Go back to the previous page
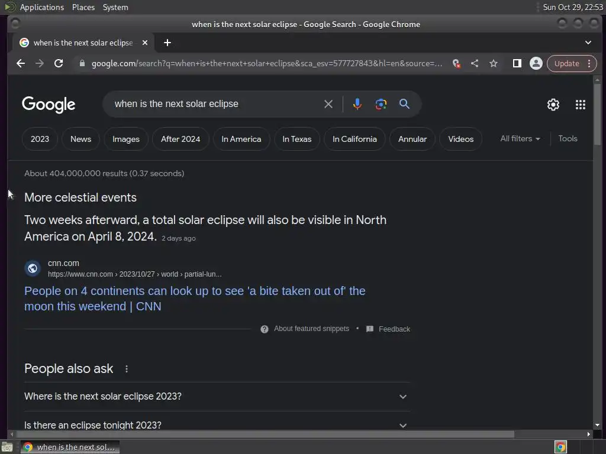Image resolution: width=606 pixels, height=454 pixels. pos(21,63)
